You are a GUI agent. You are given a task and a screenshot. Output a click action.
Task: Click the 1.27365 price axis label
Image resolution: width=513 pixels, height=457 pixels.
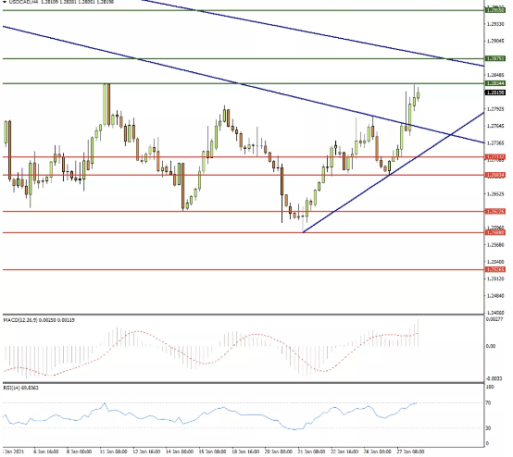pyautogui.click(x=495, y=142)
